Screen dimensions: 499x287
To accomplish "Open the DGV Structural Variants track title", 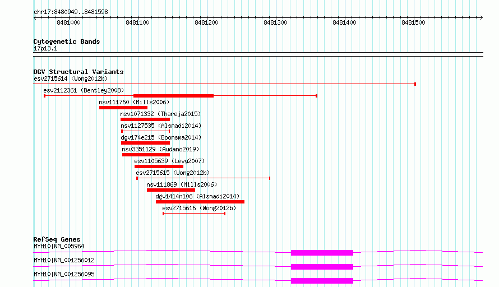I will point(78,72).
